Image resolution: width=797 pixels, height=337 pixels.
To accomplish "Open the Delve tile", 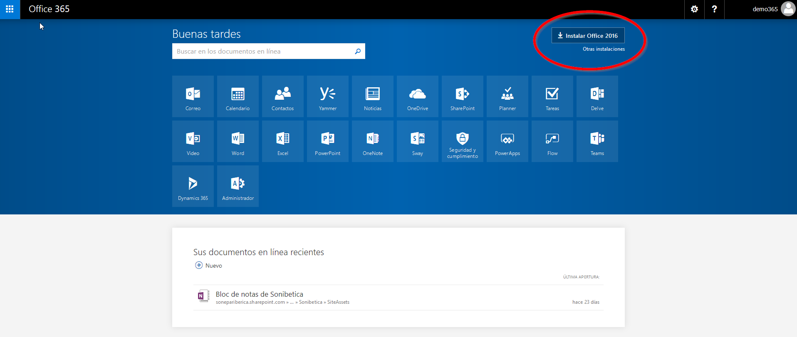I will coord(597,96).
